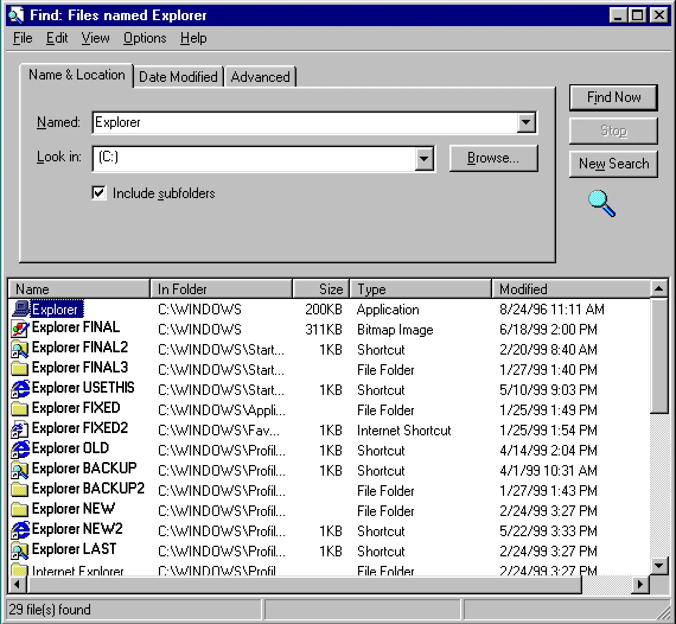The height and width of the screenshot is (624, 676).
Task: Click the 4/1/99 10:31 AM modified date
Action: coord(548,470)
